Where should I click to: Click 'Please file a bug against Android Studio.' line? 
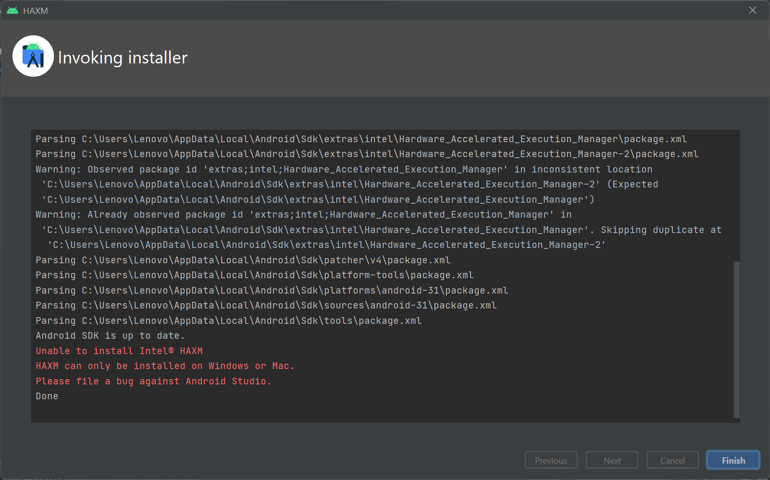(x=153, y=381)
